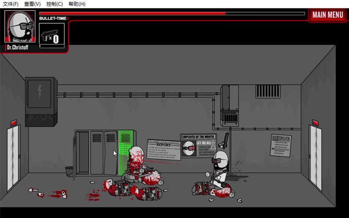Click the bucket beside the lockers
Screen dimensions: 349x218
coord(70,171)
